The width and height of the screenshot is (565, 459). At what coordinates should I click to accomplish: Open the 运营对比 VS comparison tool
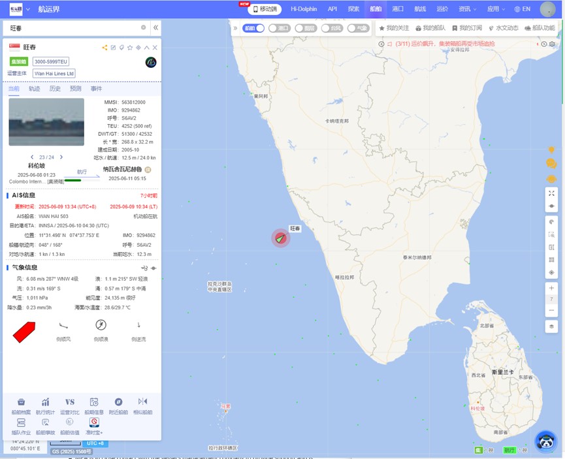[70, 402]
